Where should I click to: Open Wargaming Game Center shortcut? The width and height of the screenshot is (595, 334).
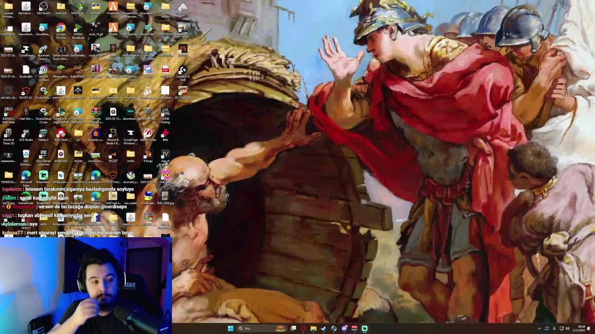click(148, 135)
